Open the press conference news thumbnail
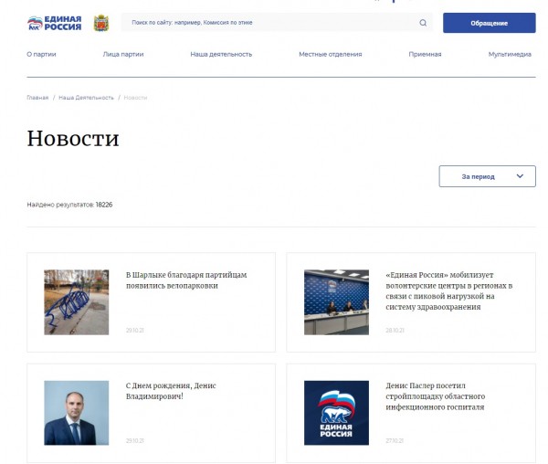Screen dimensions: 548x464 336,302
